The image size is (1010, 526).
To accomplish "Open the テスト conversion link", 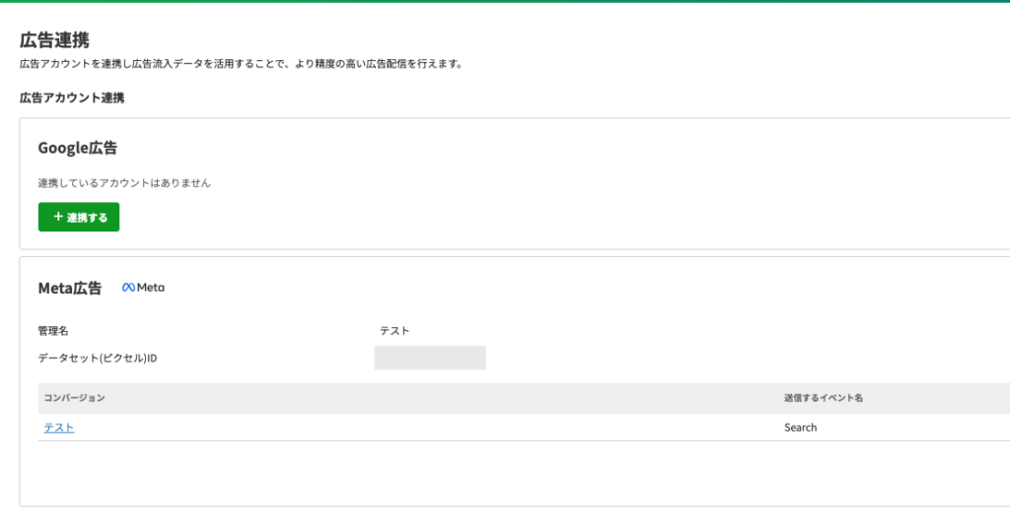I will (x=58, y=427).
